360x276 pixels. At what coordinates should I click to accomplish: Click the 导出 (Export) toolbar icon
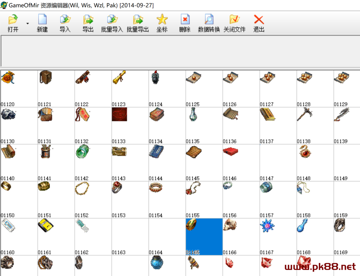point(88,20)
